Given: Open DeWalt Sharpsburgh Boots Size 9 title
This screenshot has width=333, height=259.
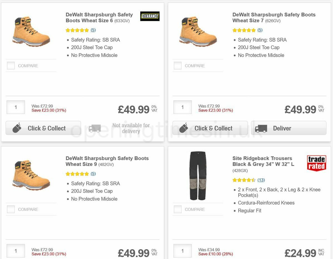Looking at the screenshot, I should coord(107,161).
